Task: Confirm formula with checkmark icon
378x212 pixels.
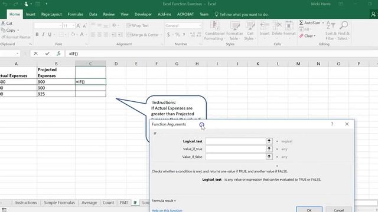Action: coord(47,54)
